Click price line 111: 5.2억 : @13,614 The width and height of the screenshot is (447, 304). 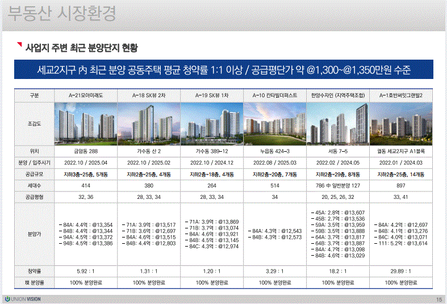click(401, 244)
